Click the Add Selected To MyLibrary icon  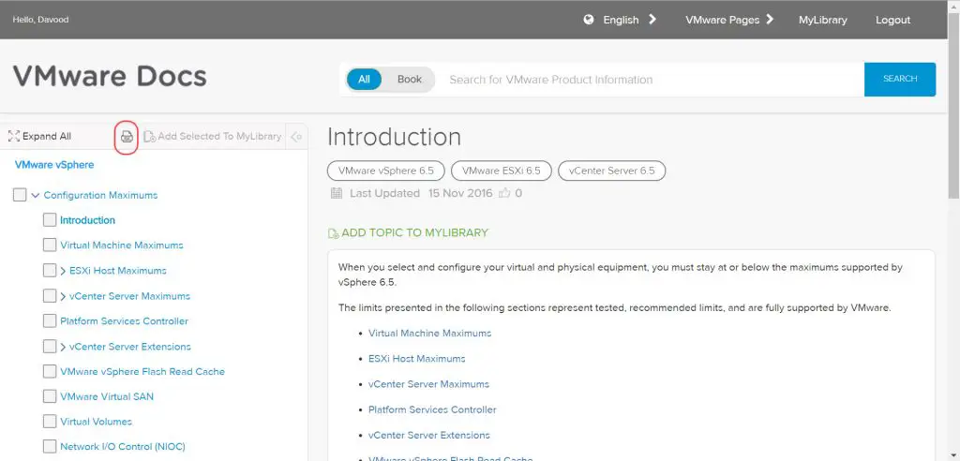(x=150, y=137)
